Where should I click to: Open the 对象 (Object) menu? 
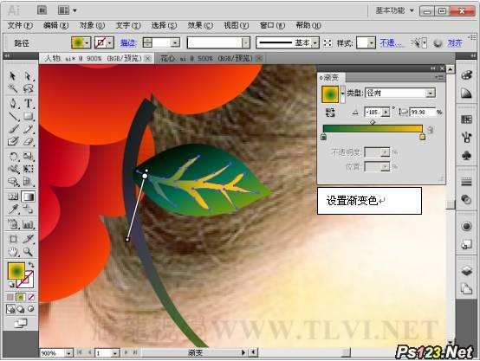(92, 25)
